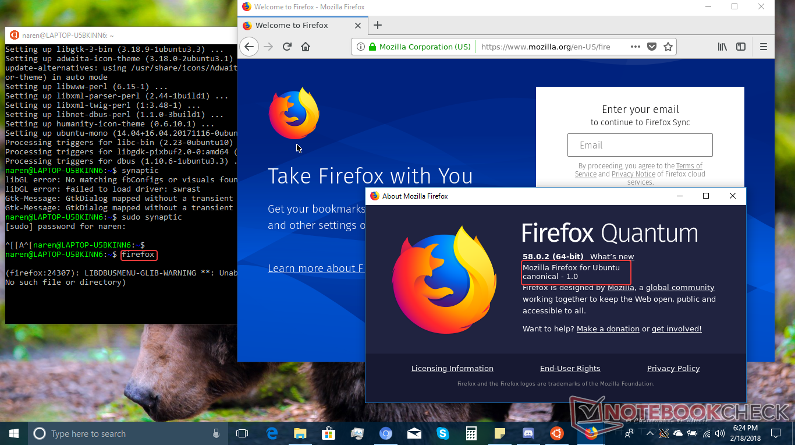
Task: Click "Enter your email" heading
Action: 640,110
